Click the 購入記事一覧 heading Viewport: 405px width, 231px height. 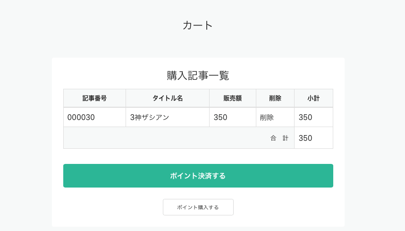(x=198, y=76)
